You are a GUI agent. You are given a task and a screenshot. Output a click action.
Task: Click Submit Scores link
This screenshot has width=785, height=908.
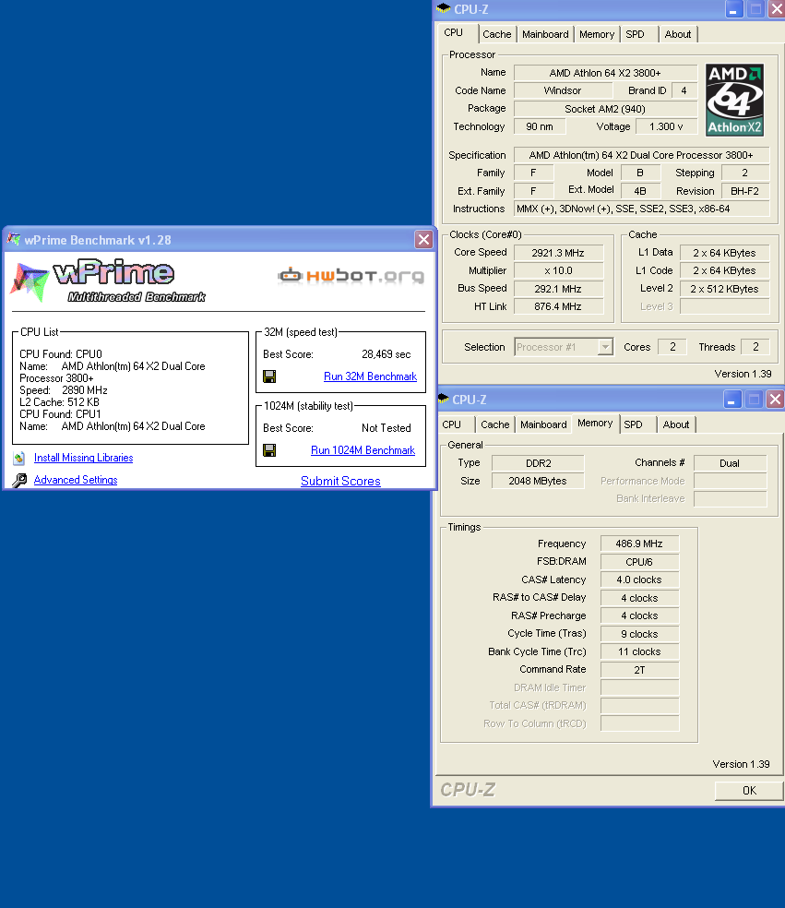click(340, 481)
